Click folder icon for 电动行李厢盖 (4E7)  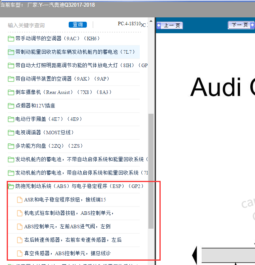(x=11, y=119)
